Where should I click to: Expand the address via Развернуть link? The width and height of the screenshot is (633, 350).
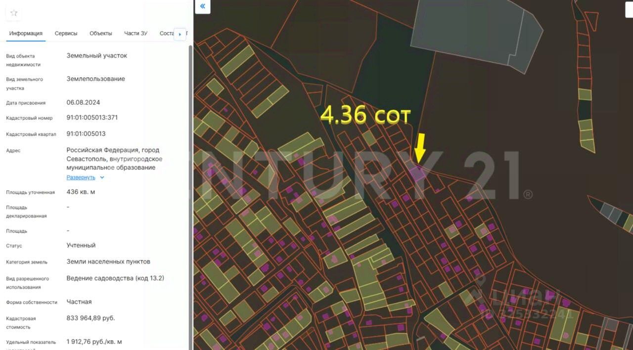81,177
